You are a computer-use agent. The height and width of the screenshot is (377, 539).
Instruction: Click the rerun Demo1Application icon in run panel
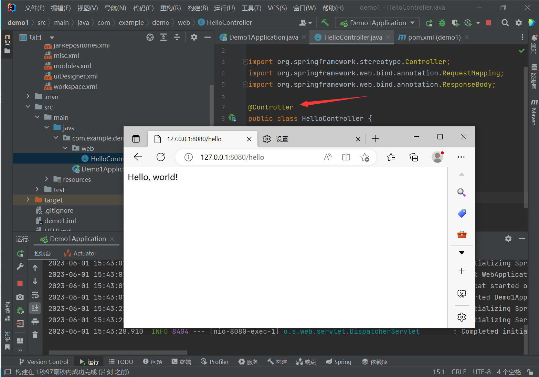click(20, 253)
